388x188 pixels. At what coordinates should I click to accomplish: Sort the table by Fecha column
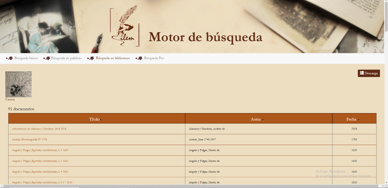point(353,119)
